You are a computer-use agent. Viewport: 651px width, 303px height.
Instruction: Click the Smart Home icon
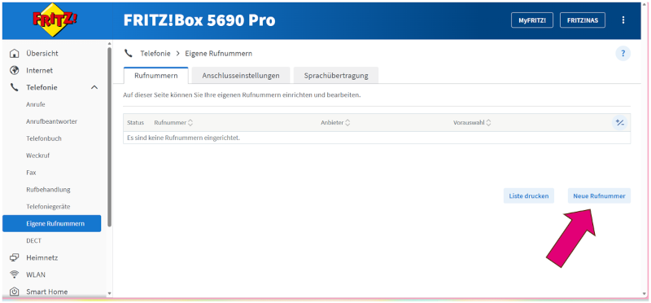15,292
